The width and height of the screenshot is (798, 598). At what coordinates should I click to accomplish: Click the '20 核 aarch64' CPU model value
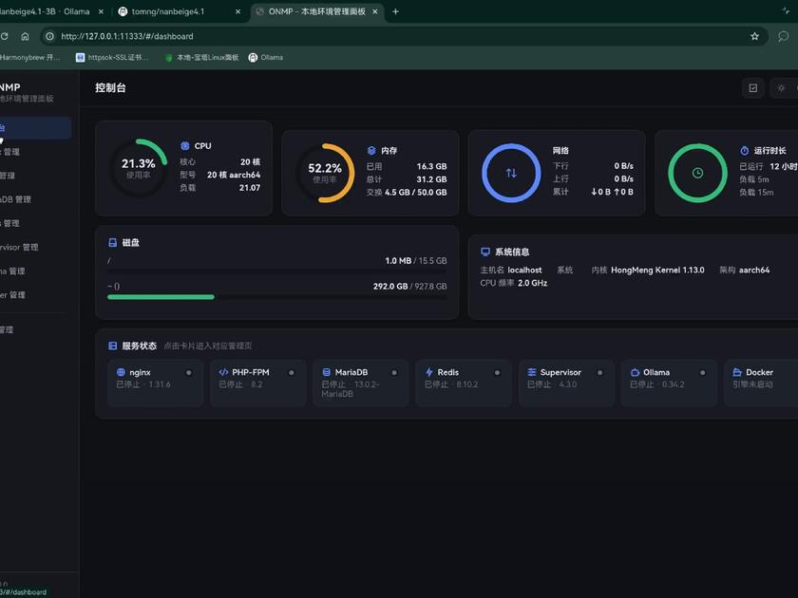[x=234, y=175]
